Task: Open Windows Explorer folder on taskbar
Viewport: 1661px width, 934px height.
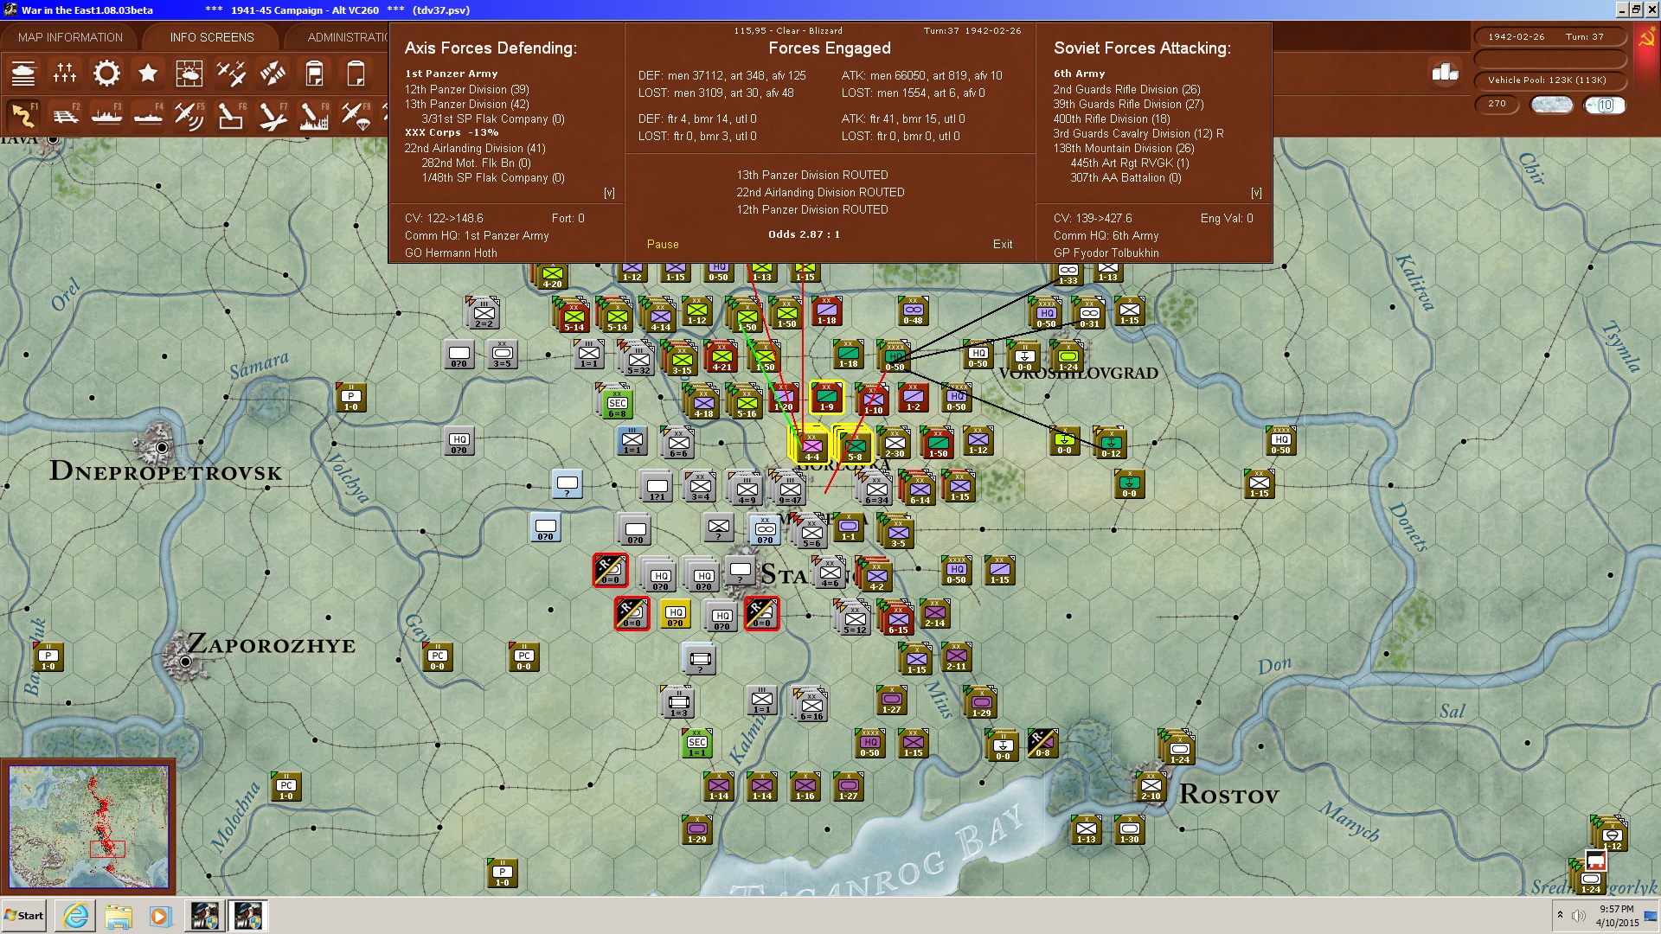Action: (119, 916)
